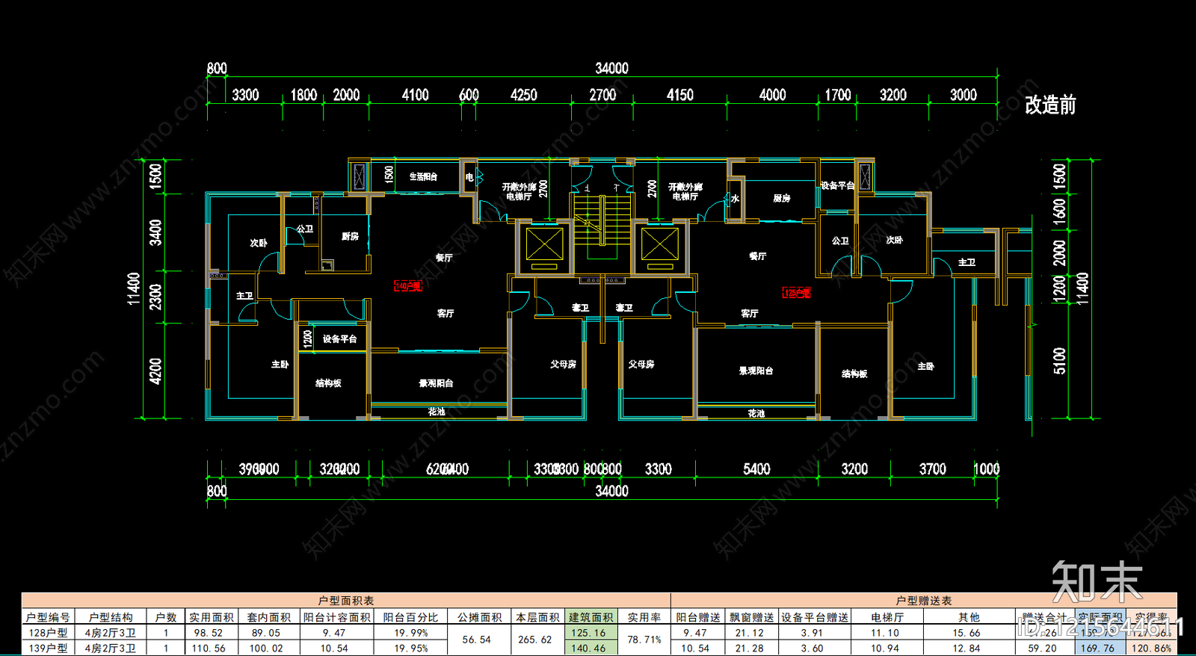The width and height of the screenshot is (1196, 656).
Task: Select the '建筑面积' column header
Action: tap(591, 617)
